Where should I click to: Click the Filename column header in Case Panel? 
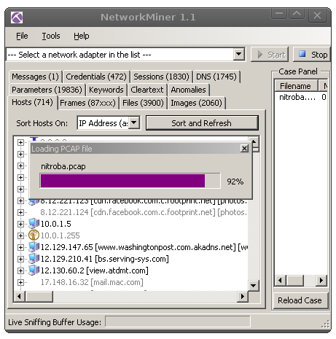click(296, 86)
